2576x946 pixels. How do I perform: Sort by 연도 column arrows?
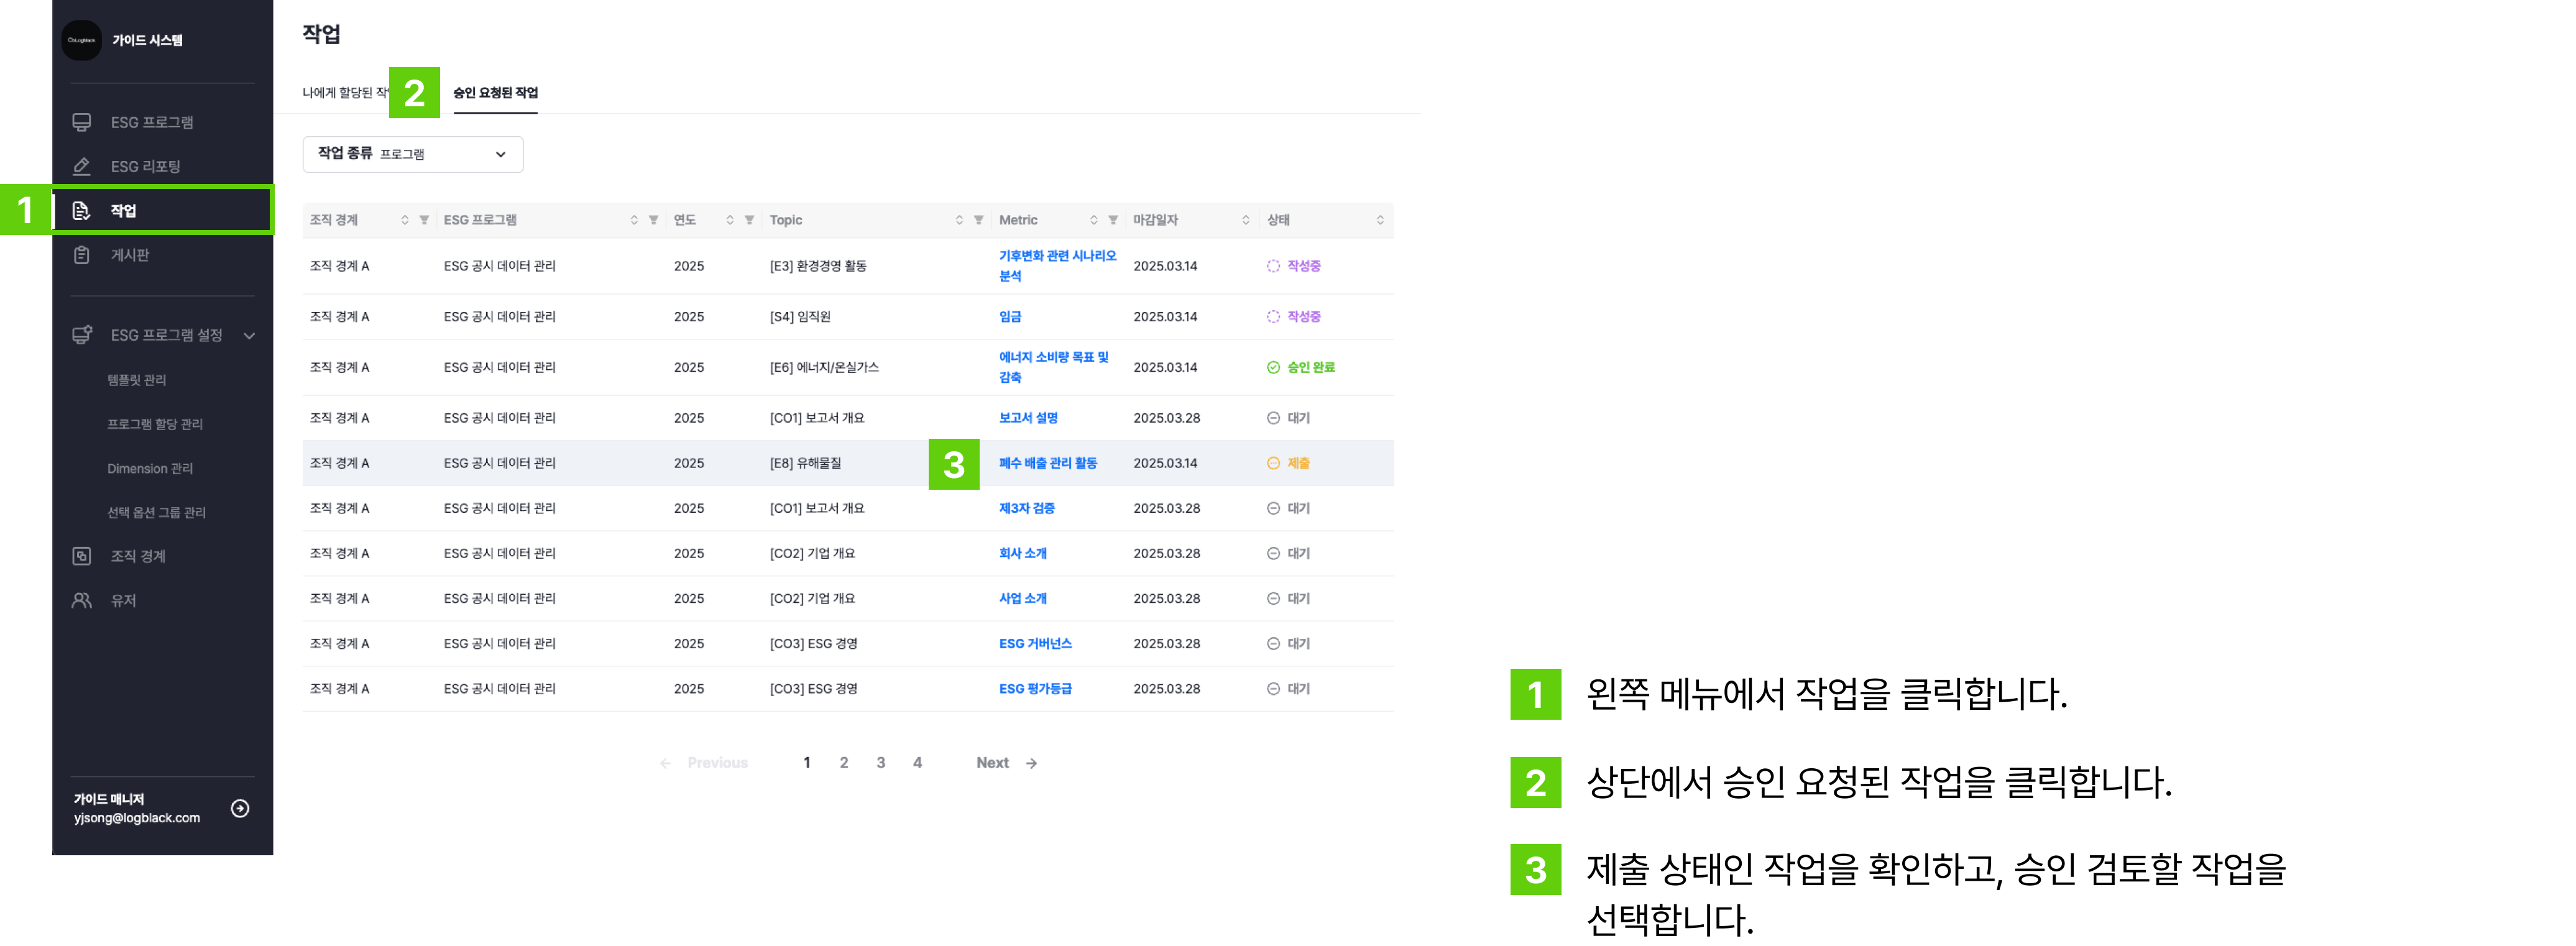[x=730, y=220]
